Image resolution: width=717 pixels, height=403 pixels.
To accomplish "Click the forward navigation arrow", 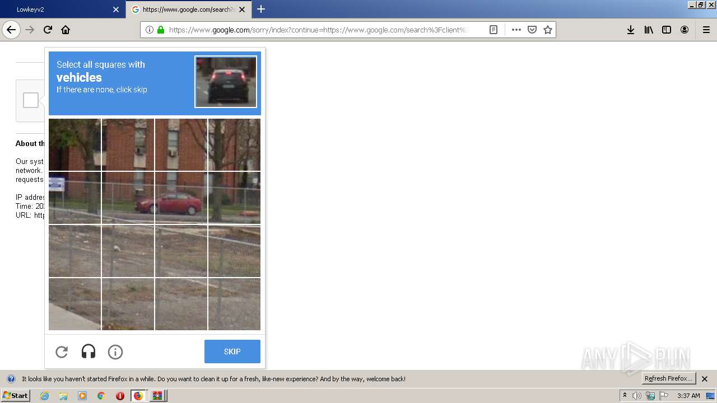I will tap(30, 30).
